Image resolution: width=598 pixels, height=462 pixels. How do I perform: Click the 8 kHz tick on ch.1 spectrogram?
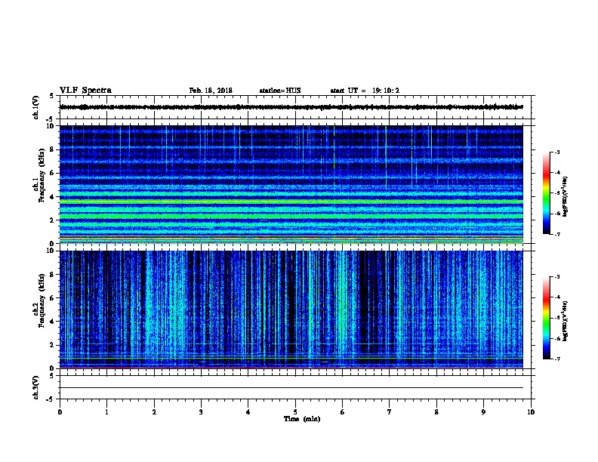point(52,149)
